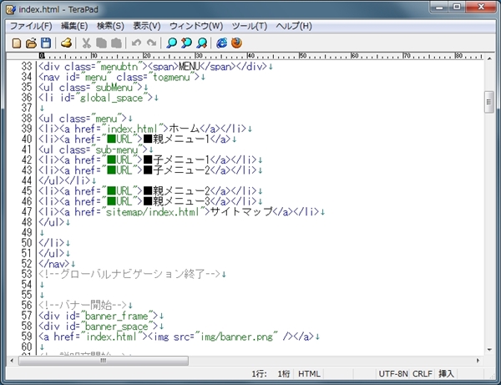The height and width of the screenshot is (385, 501).
Task: Click the text 'menubtn' on line 33
Action: click(x=119, y=67)
